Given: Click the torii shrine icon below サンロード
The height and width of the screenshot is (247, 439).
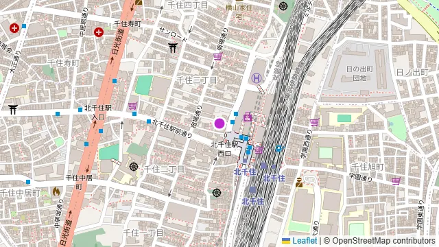Looking at the screenshot, I should [173, 48].
